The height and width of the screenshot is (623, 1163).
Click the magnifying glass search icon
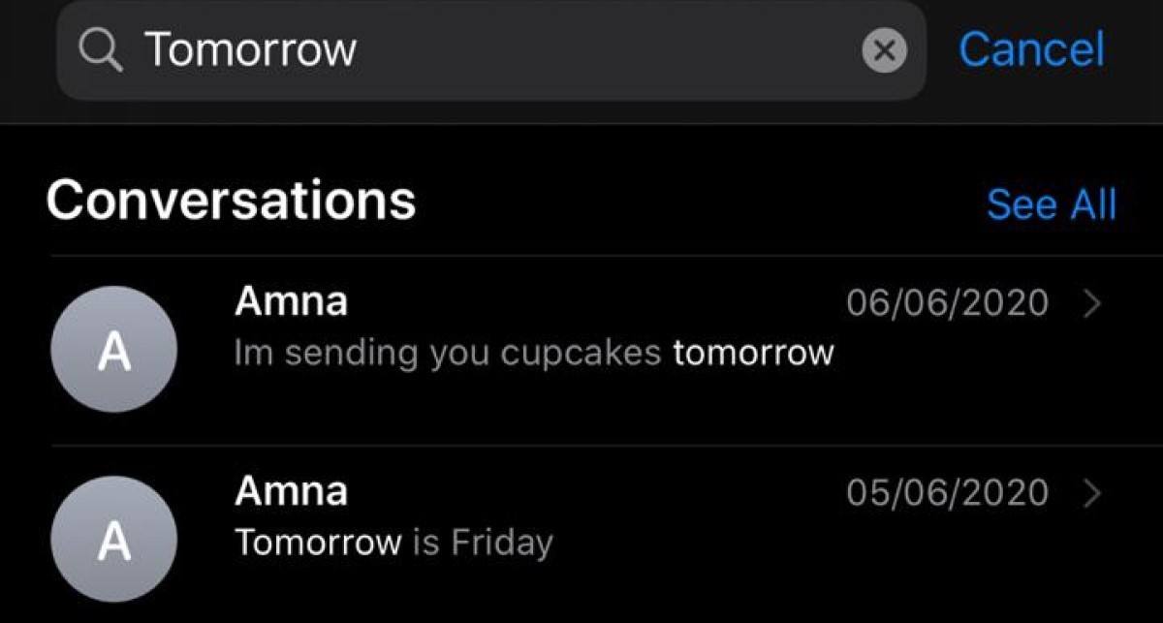pos(101,49)
